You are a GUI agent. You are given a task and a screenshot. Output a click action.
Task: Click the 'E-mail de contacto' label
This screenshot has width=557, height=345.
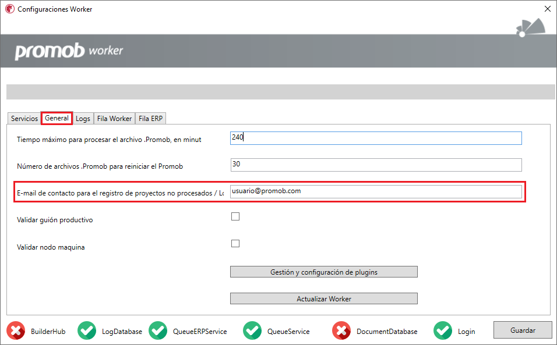(121, 193)
